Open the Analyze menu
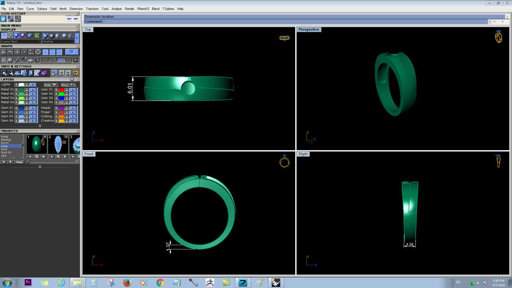 click(117, 9)
